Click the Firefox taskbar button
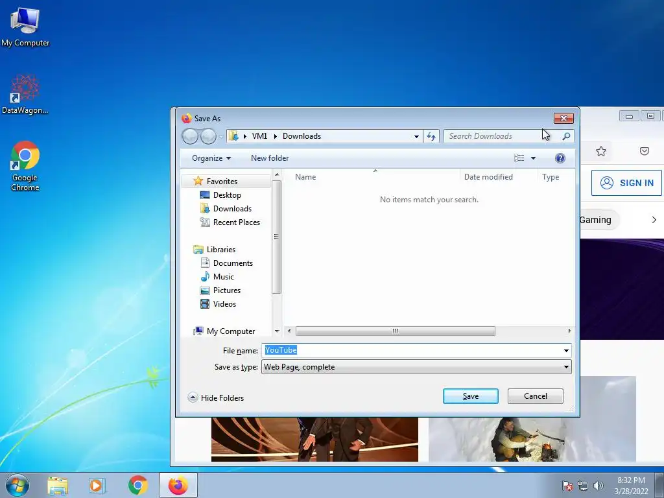This screenshot has width=664, height=498. pos(178,485)
